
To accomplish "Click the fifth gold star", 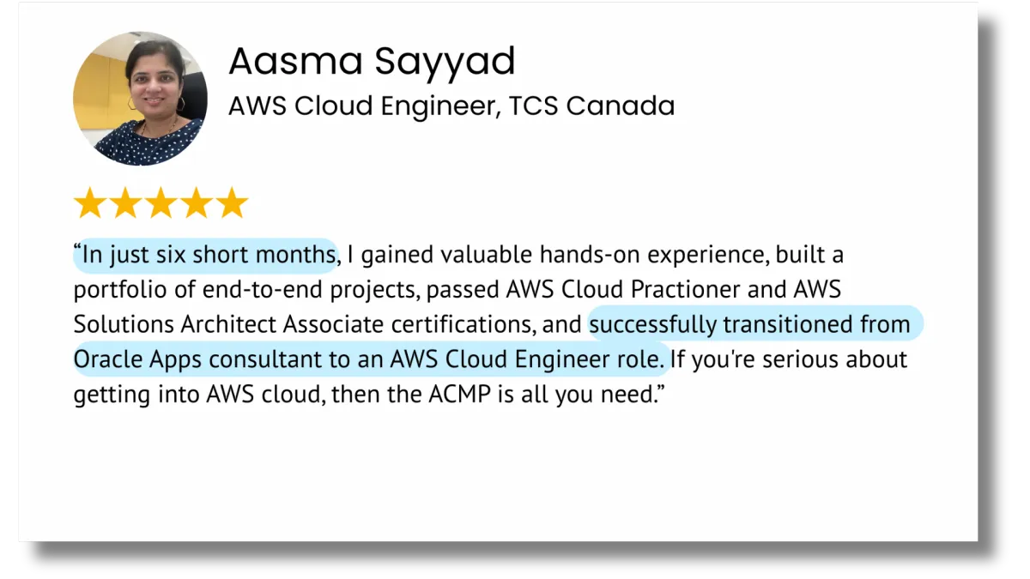I will click(x=231, y=204).
